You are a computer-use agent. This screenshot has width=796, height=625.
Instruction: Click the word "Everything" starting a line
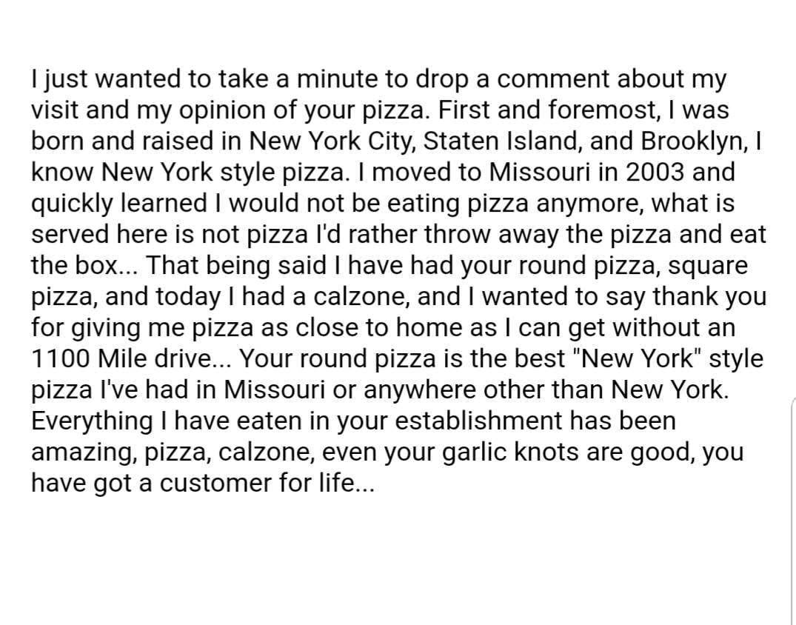pos(93,421)
